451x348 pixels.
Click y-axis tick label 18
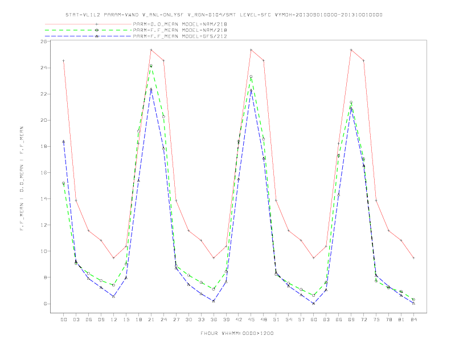click(44, 147)
